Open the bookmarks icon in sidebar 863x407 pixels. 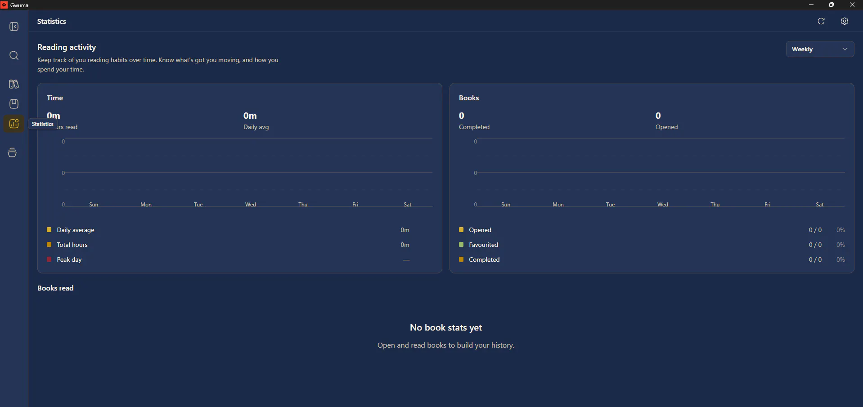(x=14, y=104)
